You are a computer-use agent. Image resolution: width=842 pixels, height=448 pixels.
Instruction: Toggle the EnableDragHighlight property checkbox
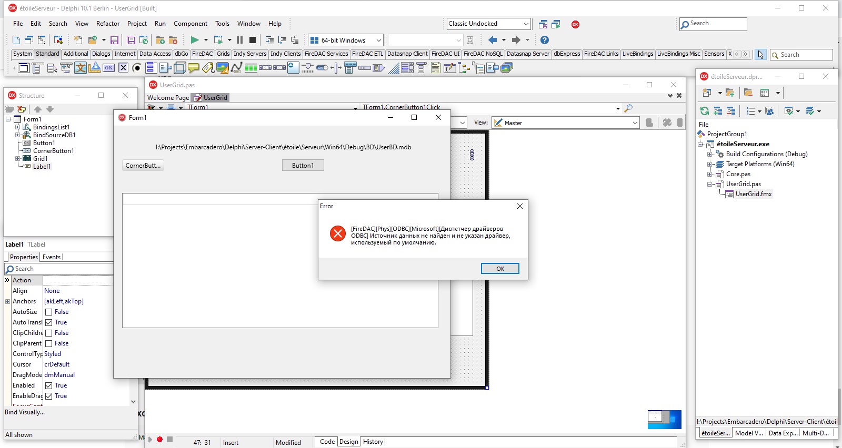click(x=48, y=396)
